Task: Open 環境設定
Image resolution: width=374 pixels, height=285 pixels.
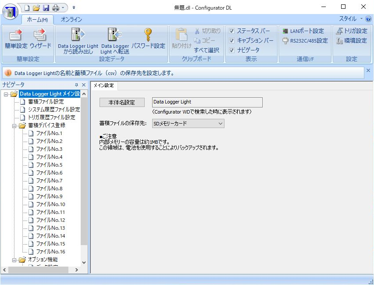Action: point(351,40)
